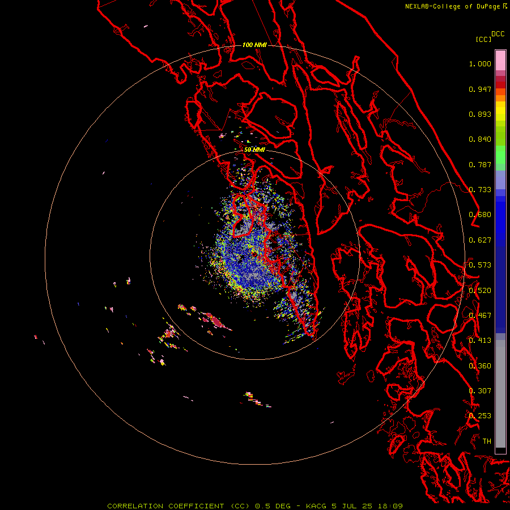Click the 0.680 scale value

(480, 215)
